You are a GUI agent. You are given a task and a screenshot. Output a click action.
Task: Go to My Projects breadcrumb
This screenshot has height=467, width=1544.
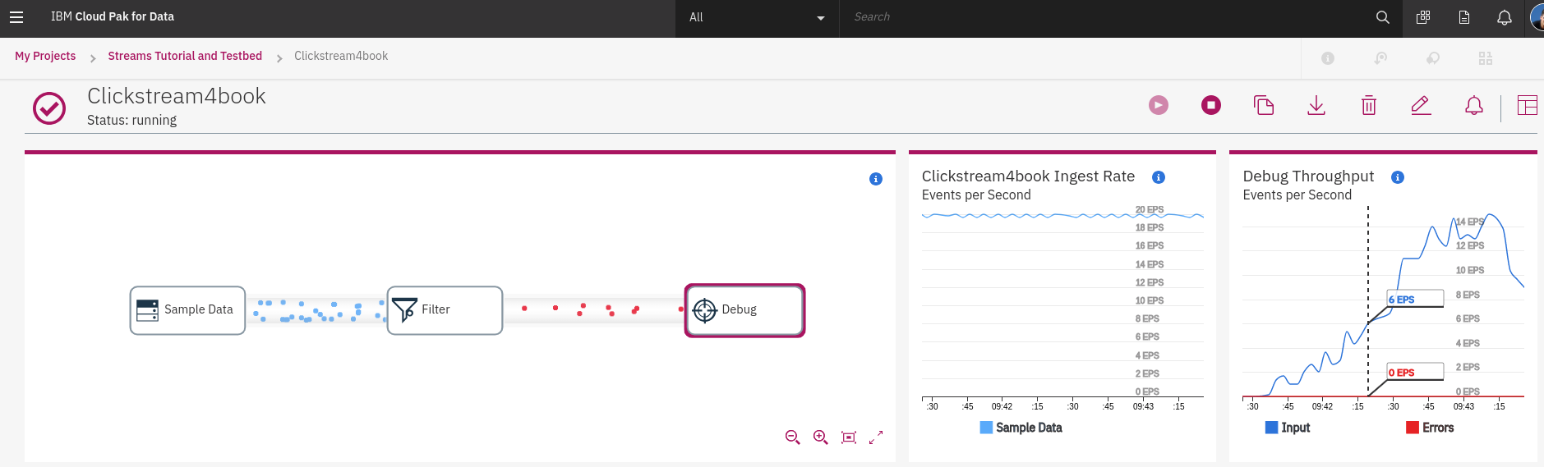click(45, 56)
